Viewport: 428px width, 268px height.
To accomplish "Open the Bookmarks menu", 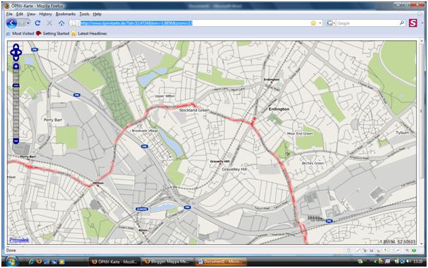I will 66,14.
